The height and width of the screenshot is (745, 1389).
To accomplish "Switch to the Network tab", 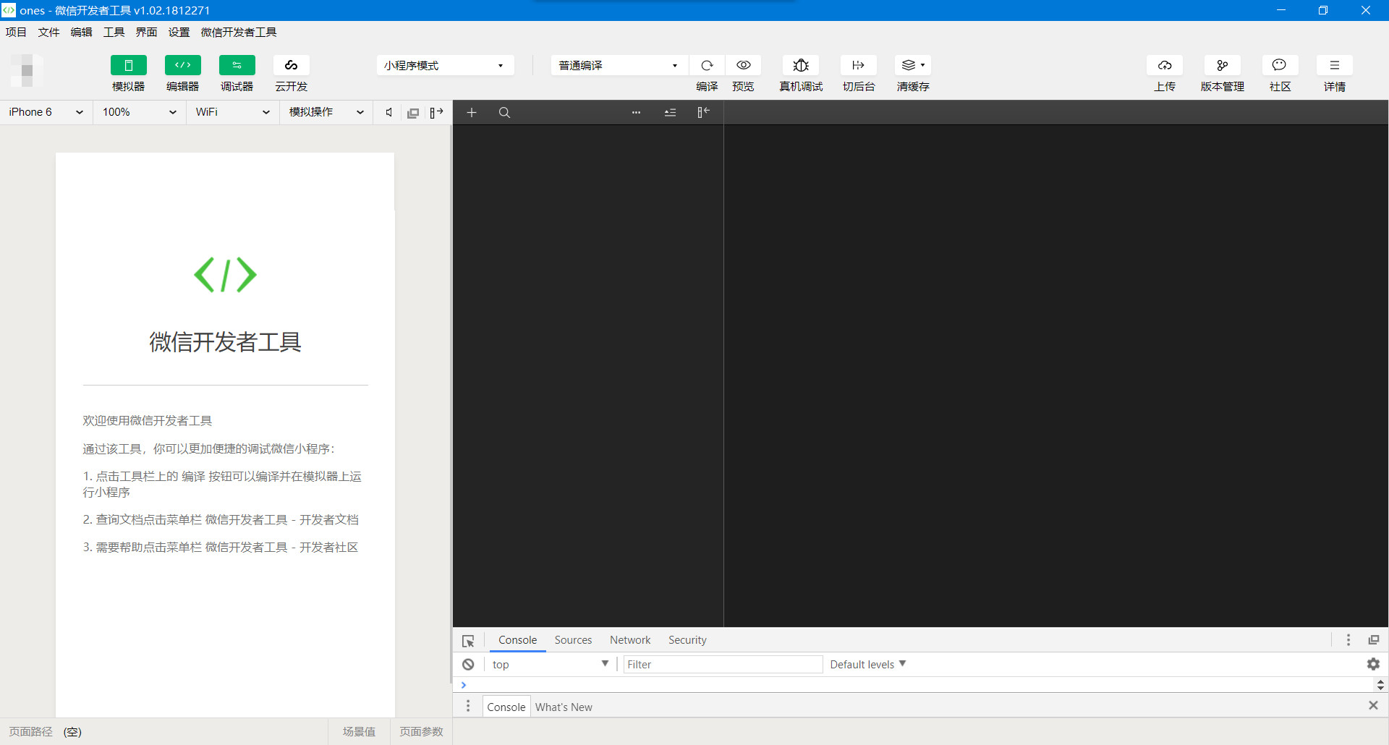I will click(x=630, y=640).
